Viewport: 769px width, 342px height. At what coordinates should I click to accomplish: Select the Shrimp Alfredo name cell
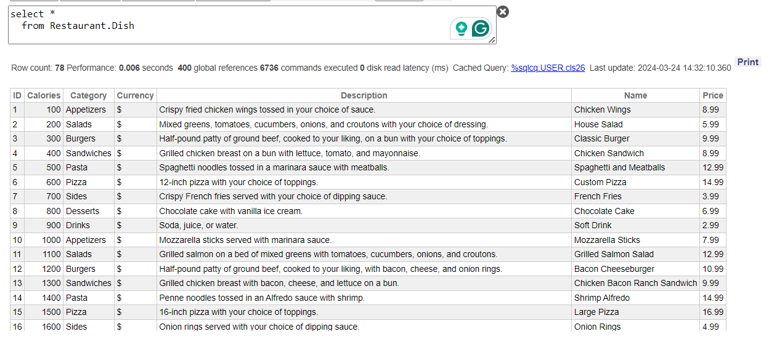601,298
